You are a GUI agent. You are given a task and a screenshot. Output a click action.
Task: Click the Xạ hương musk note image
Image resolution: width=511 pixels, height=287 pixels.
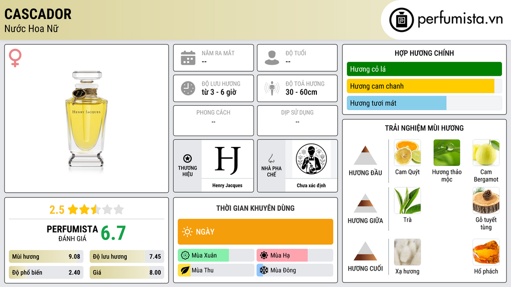(407, 252)
